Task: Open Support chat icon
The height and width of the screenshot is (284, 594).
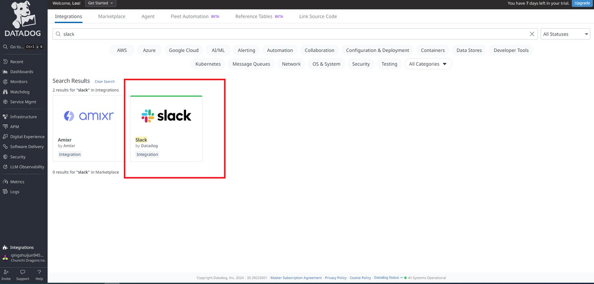Action: click(x=22, y=275)
